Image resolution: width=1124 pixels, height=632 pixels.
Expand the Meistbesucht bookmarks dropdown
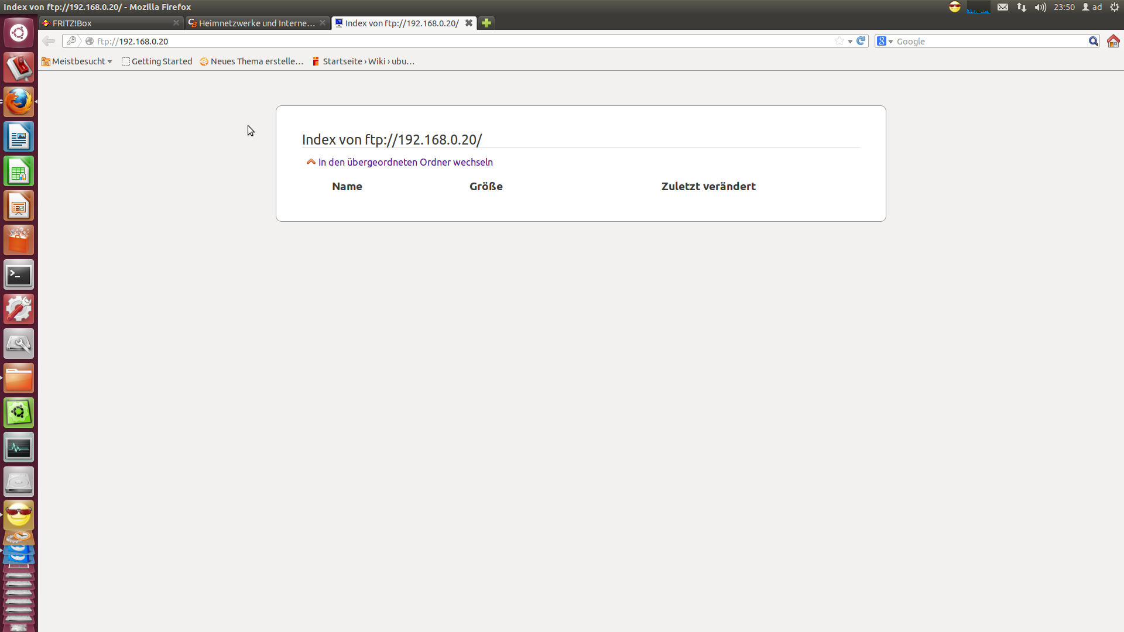pos(77,61)
